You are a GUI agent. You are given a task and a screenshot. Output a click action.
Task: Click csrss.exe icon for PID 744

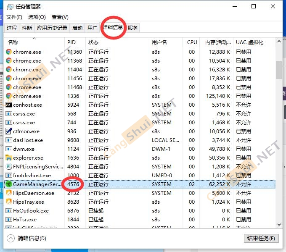9,122
